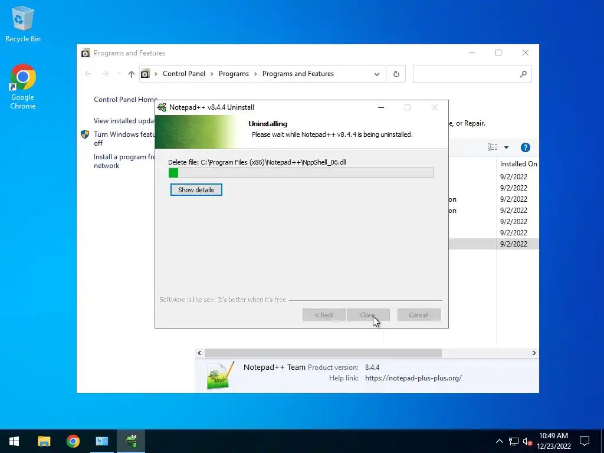
Task: Select Control Panel in the breadcrumb path
Action: [184, 74]
